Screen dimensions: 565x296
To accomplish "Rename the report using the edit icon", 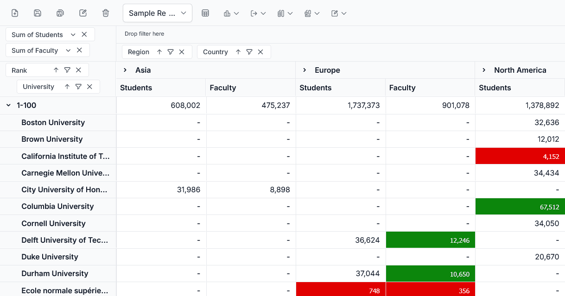I will click(x=83, y=13).
